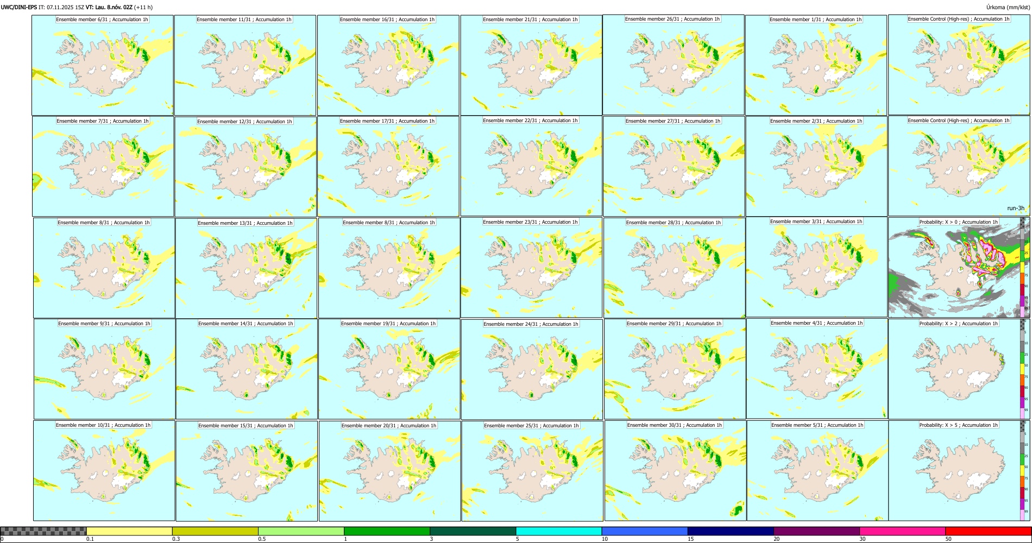Click the 'run-3h' label on the control panel
The width and height of the screenshot is (1032, 543).
1016,209
